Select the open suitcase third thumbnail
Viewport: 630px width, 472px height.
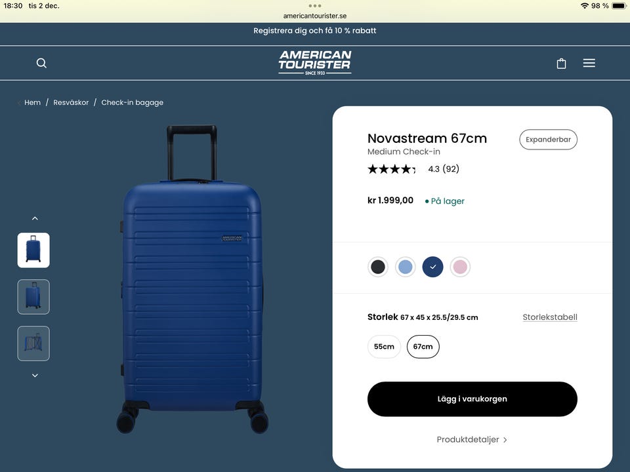33,344
